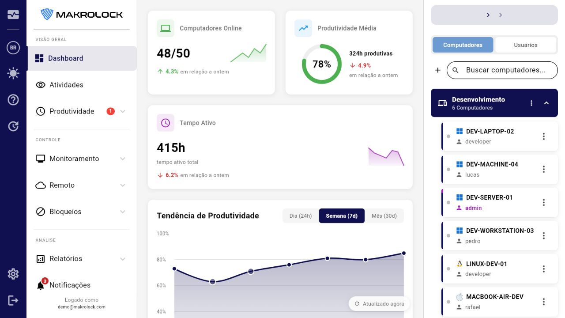
Task: Click the admin user label
Action: 473,208
